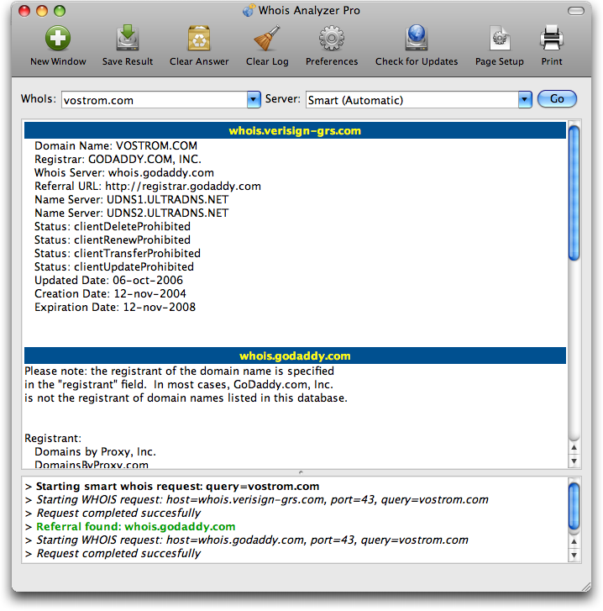Viewport: 603px width, 611px height.
Task: Click the Name Server UDNS1.ULTRADNS.NET line
Action: coord(132,199)
